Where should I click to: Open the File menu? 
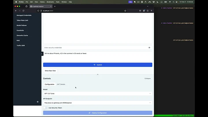tap(27, 2)
